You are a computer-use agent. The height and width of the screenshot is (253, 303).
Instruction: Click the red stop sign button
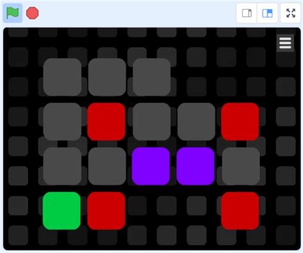(x=32, y=13)
